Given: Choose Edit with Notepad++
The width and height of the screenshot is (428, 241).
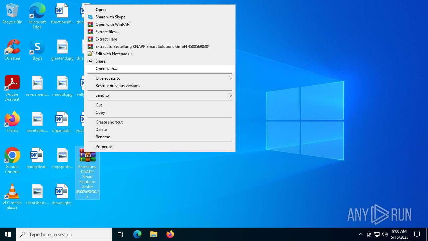Looking at the screenshot, I should tap(160, 54).
